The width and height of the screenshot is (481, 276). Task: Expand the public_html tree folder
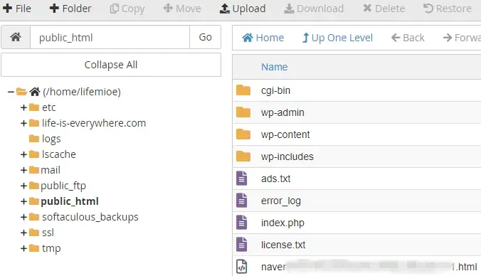point(23,201)
